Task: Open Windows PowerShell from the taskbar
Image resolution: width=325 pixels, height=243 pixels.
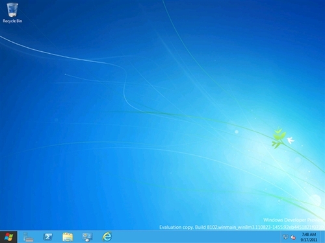Action: pyautogui.click(x=48, y=237)
